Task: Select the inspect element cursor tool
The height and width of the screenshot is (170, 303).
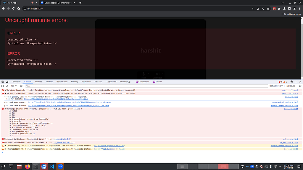Action: (3, 82)
